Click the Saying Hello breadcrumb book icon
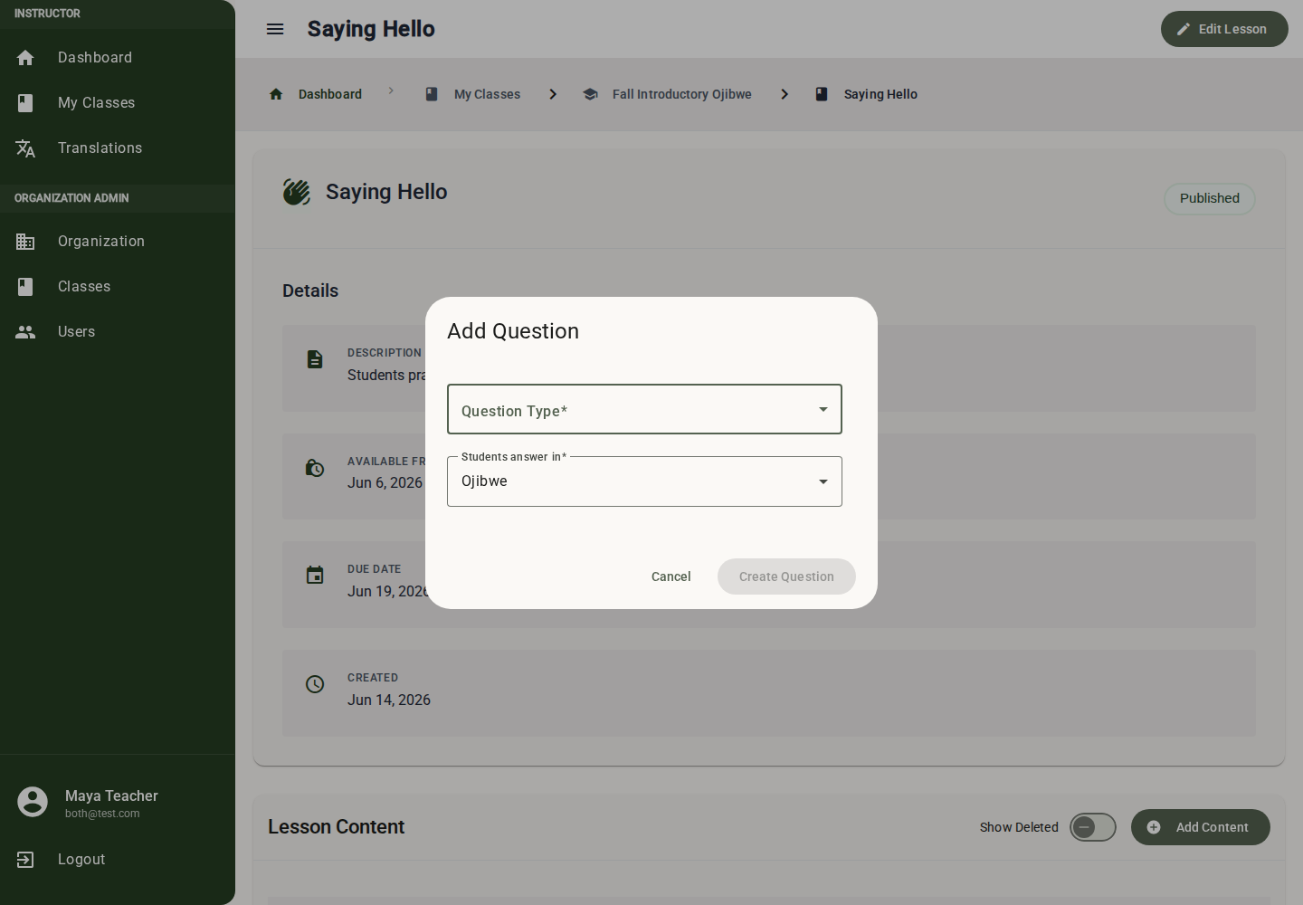Image resolution: width=1303 pixels, height=905 pixels. point(822,94)
